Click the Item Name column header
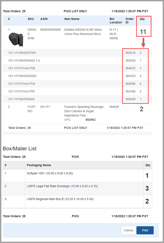This screenshot has width=164, height=243. pos(72,19)
